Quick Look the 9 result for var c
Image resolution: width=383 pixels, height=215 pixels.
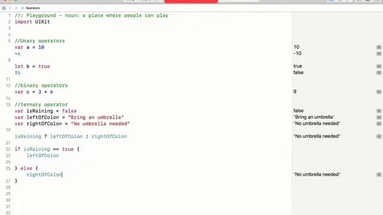click(379, 91)
